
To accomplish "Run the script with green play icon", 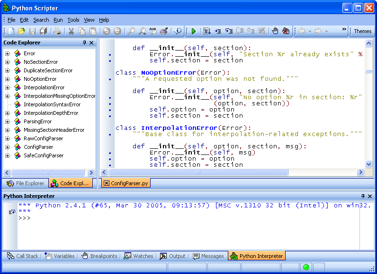I will [193, 31].
